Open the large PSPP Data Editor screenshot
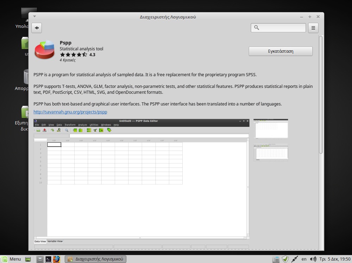The width and height of the screenshot is (352, 263). click(x=142, y=184)
